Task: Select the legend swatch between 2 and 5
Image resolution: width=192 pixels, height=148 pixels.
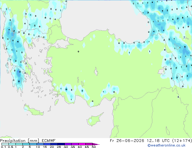Action: coord(26,144)
